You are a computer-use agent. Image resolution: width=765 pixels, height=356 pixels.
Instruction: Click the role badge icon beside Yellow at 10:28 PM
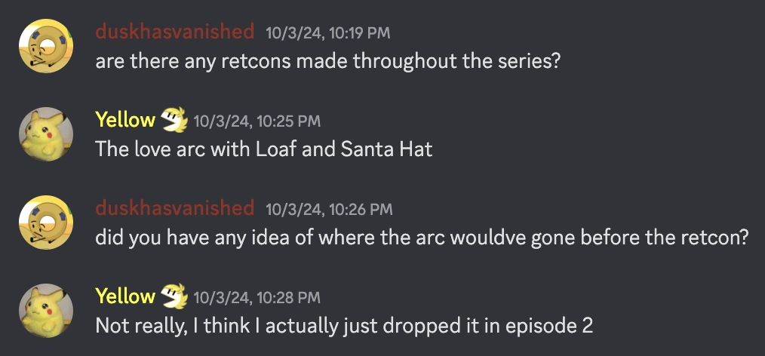click(x=174, y=296)
